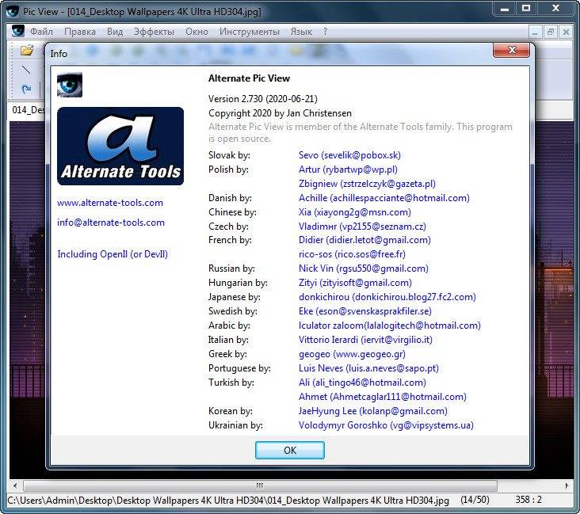Image resolution: width=580 pixels, height=514 pixels.
Task: Click Sevo (sevelik@pobox.sk) link
Action: click(349, 155)
